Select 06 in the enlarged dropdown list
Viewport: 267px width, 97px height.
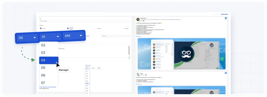tap(49, 75)
